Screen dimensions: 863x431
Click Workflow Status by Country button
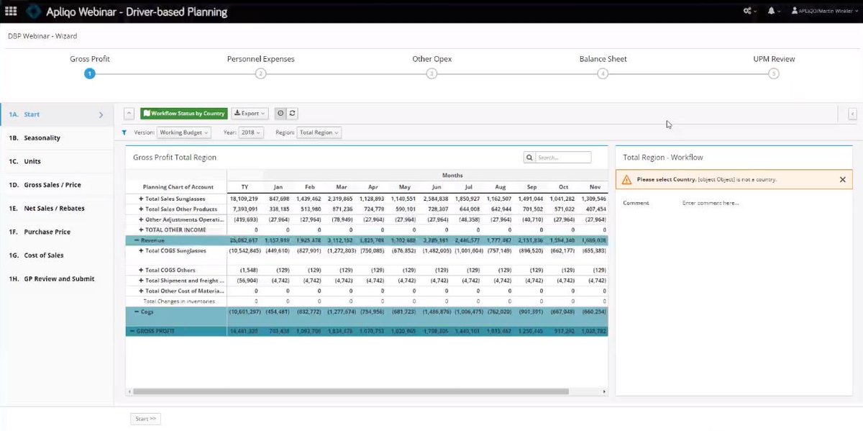tap(184, 113)
